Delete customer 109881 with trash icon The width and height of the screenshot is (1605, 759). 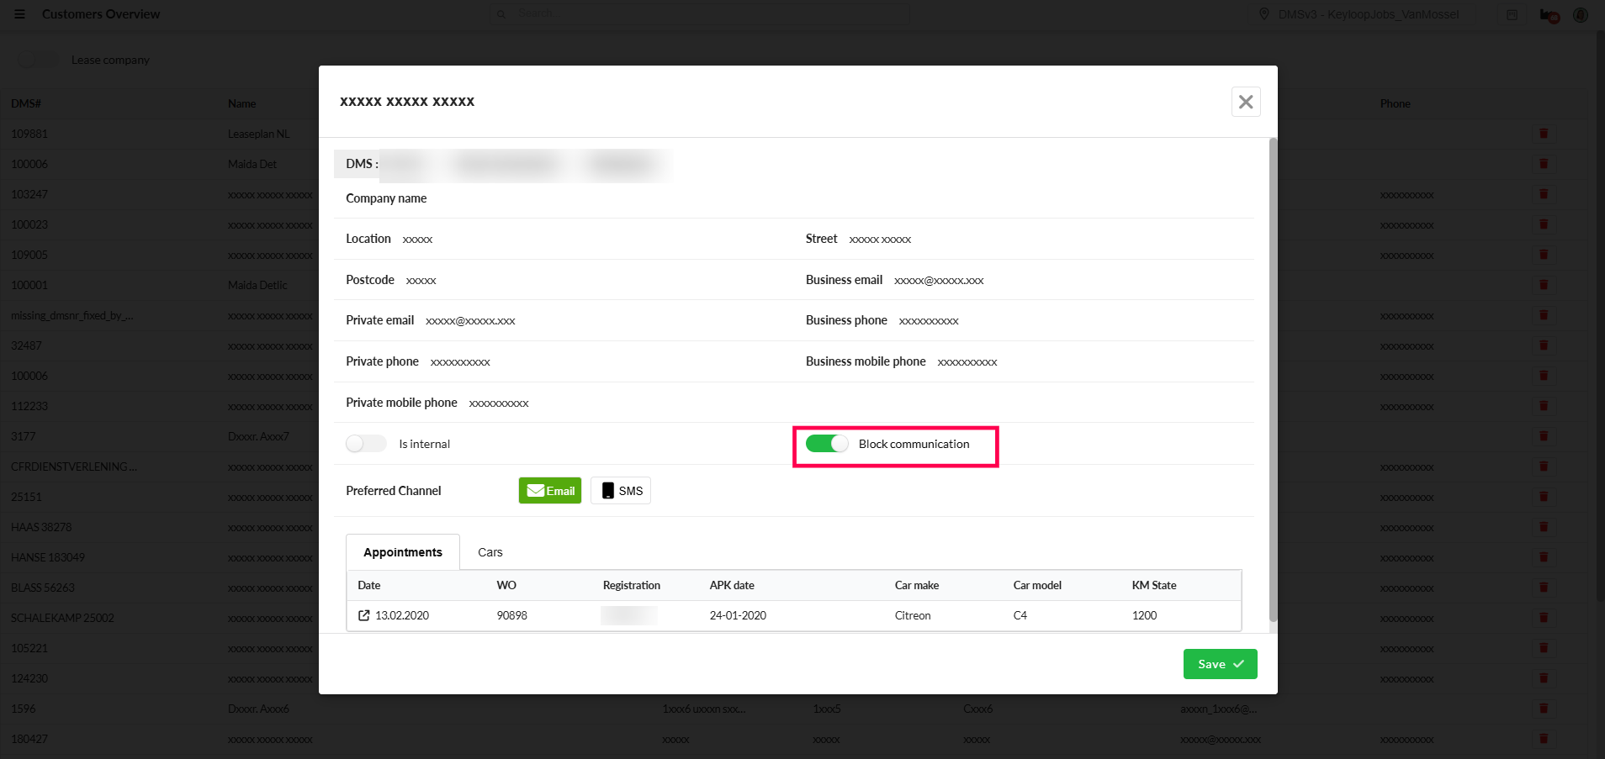1544,134
